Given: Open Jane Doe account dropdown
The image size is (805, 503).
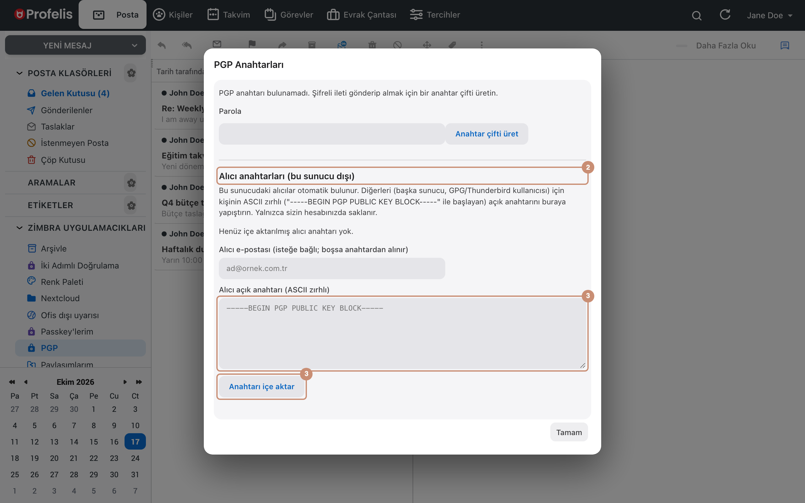Looking at the screenshot, I should click(769, 15).
